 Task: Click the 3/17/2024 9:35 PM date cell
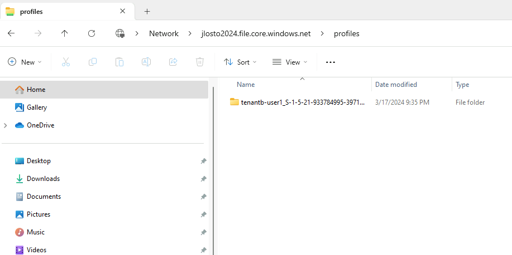tap(402, 102)
